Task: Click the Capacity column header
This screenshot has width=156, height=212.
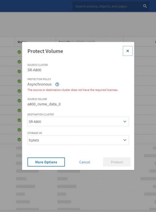Action: click(77, 41)
